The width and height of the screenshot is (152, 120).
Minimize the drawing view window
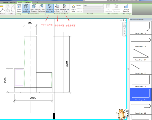pos(121,20)
